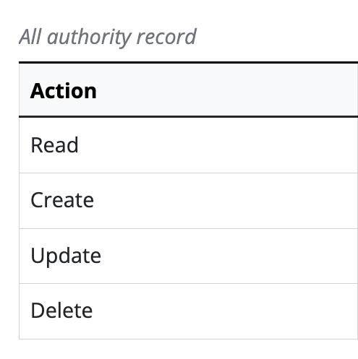358x359 pixels.
Task: Click empty space in the Create row
Action: 217,201
